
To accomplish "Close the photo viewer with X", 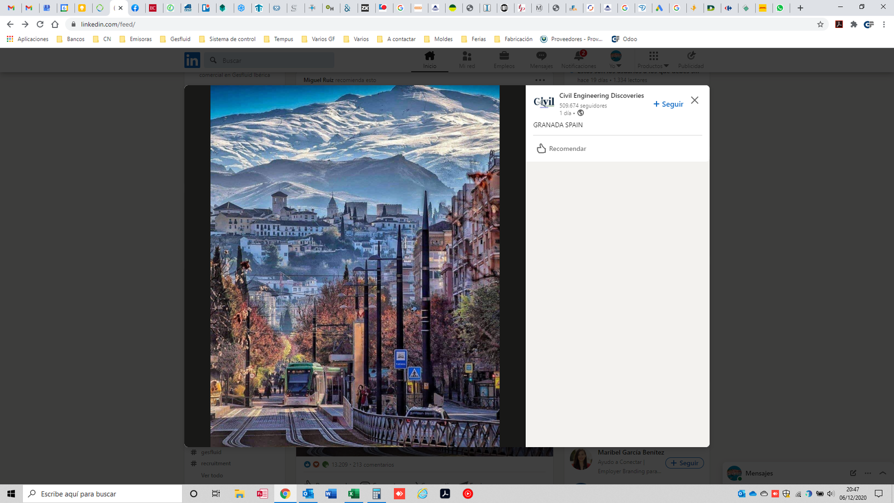I will pyautogui.click(x=695, y=100).
